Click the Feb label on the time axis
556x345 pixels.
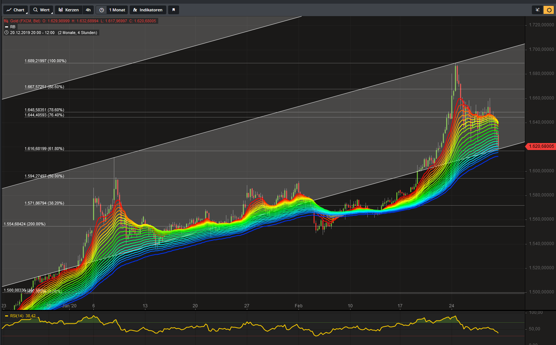(299, 306)
